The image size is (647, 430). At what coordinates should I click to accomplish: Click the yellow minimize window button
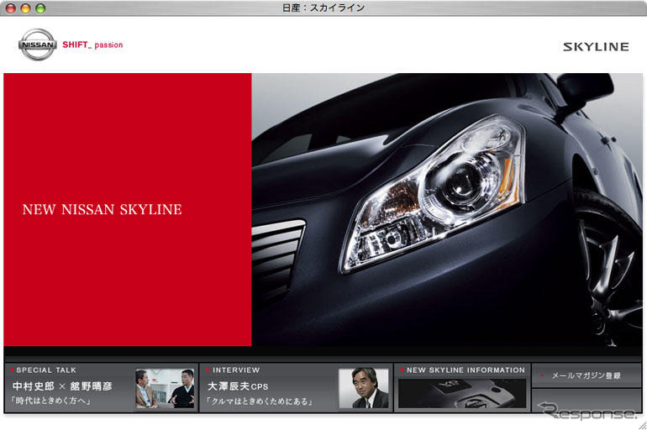point(25,8)
